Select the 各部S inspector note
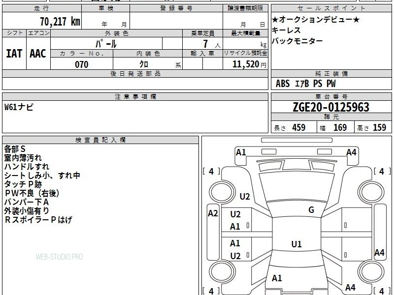394x295 pixels. pyautogui.click(x=15, y=149)
